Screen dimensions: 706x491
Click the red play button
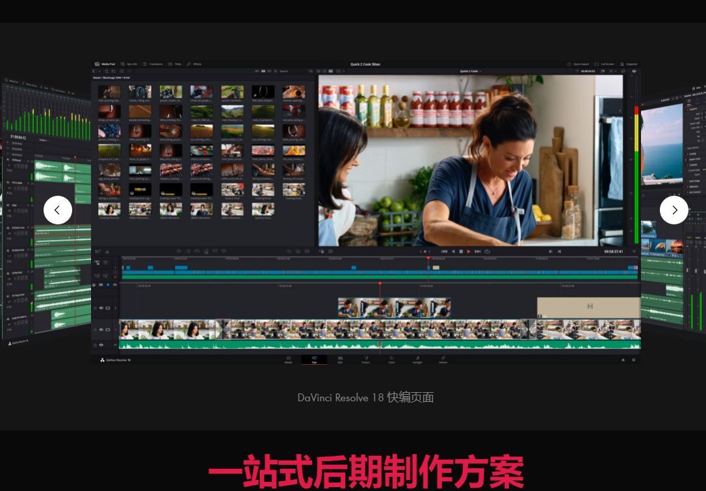pos(469,252)
